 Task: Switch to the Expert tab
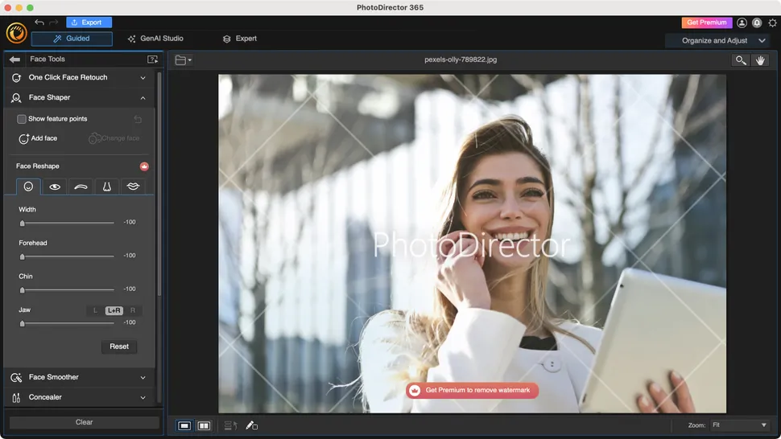(240, 39)
